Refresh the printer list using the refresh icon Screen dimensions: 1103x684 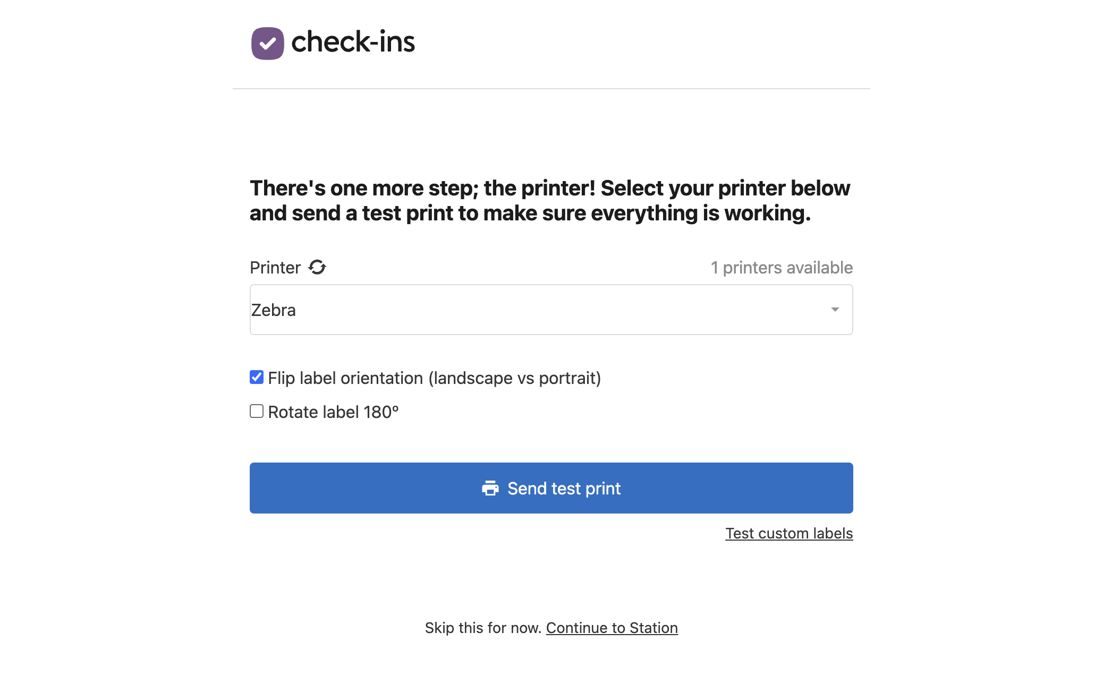pos(317,268)
